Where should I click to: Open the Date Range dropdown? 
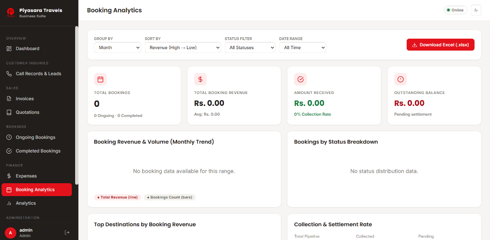tap(303, 48)
